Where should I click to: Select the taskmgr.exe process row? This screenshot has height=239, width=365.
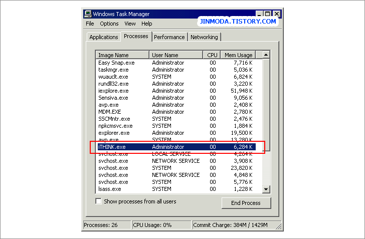175,70
